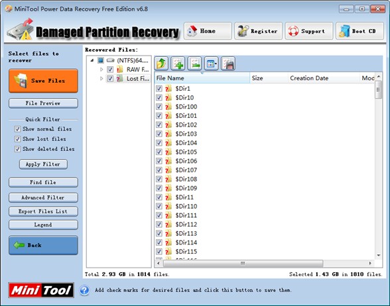Click the vertical scrollbar thumb in file list
The image size is (390, 306).
point(378,89)
